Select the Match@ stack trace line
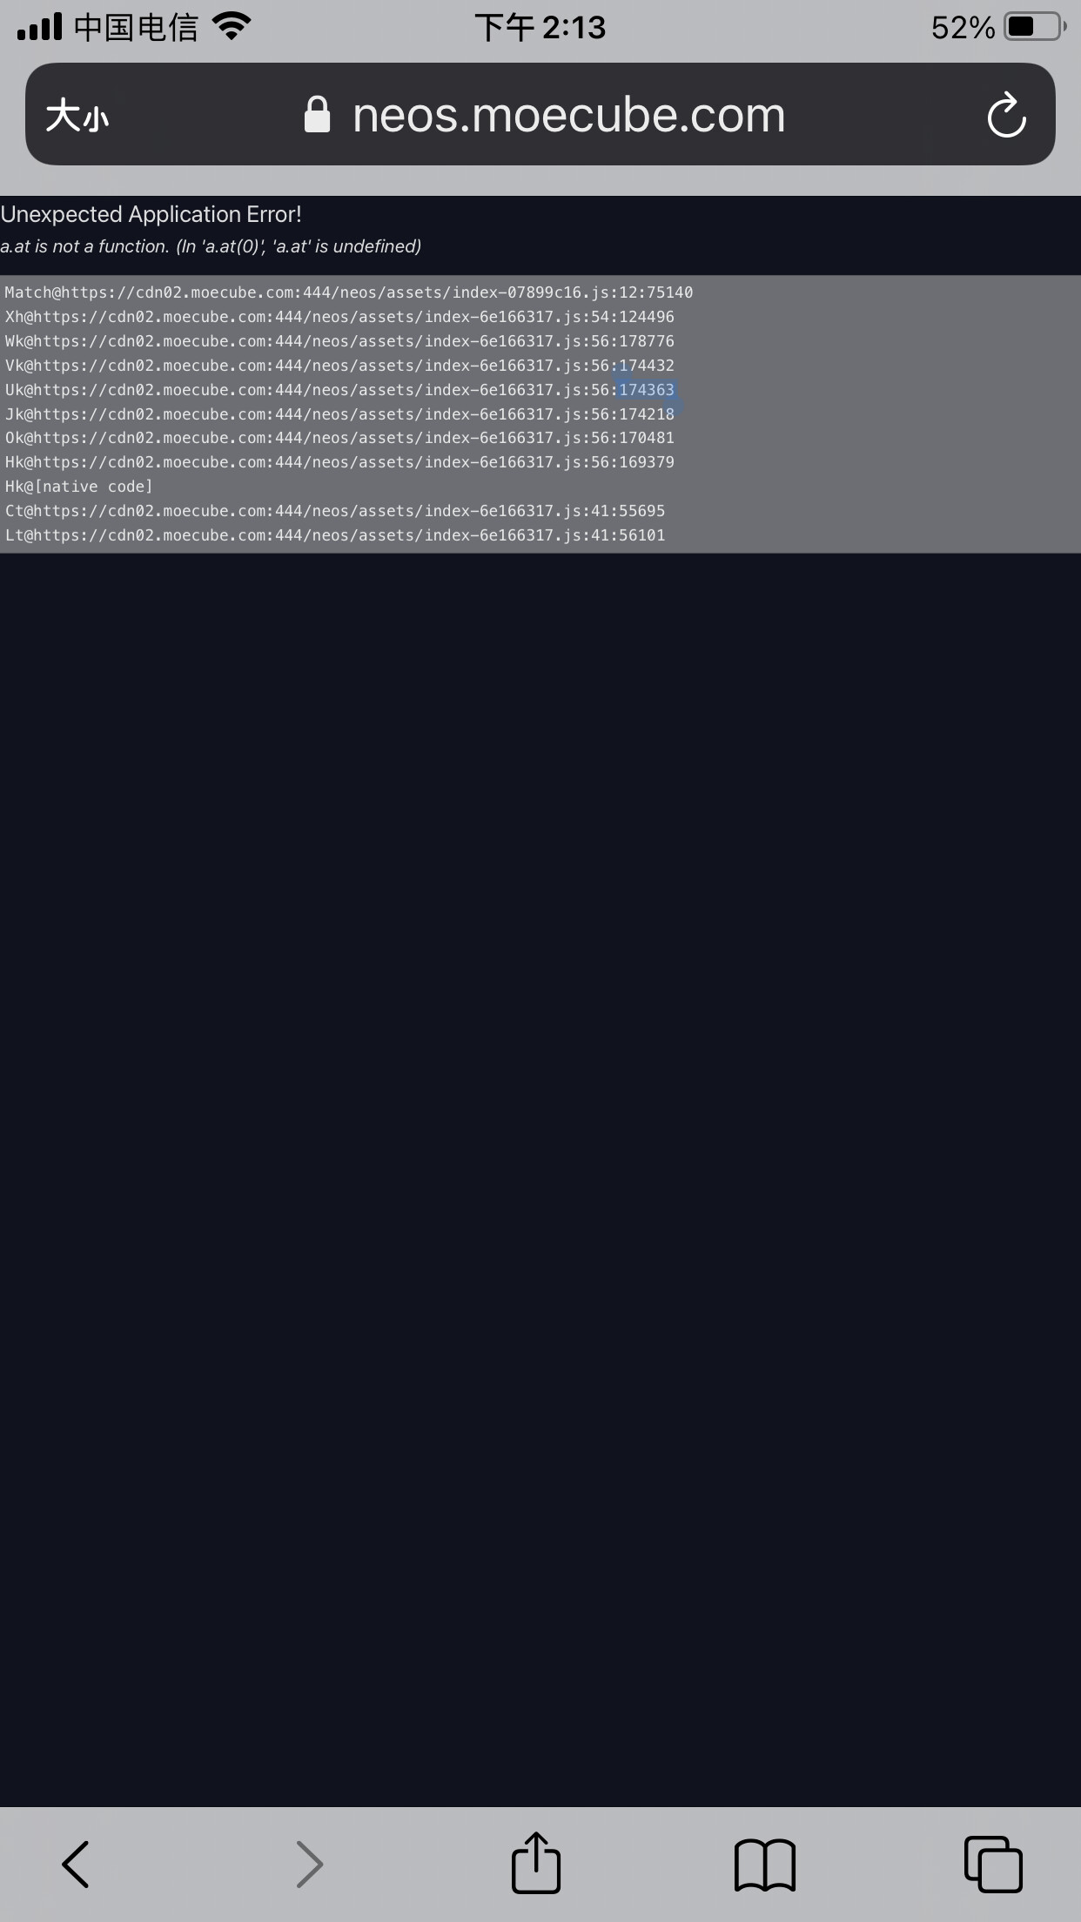This screenshot has width=1081, height=1922. point(349,292)
